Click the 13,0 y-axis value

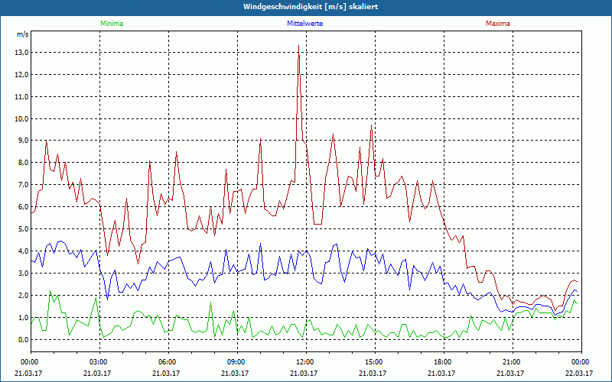(x=22, y=53)
